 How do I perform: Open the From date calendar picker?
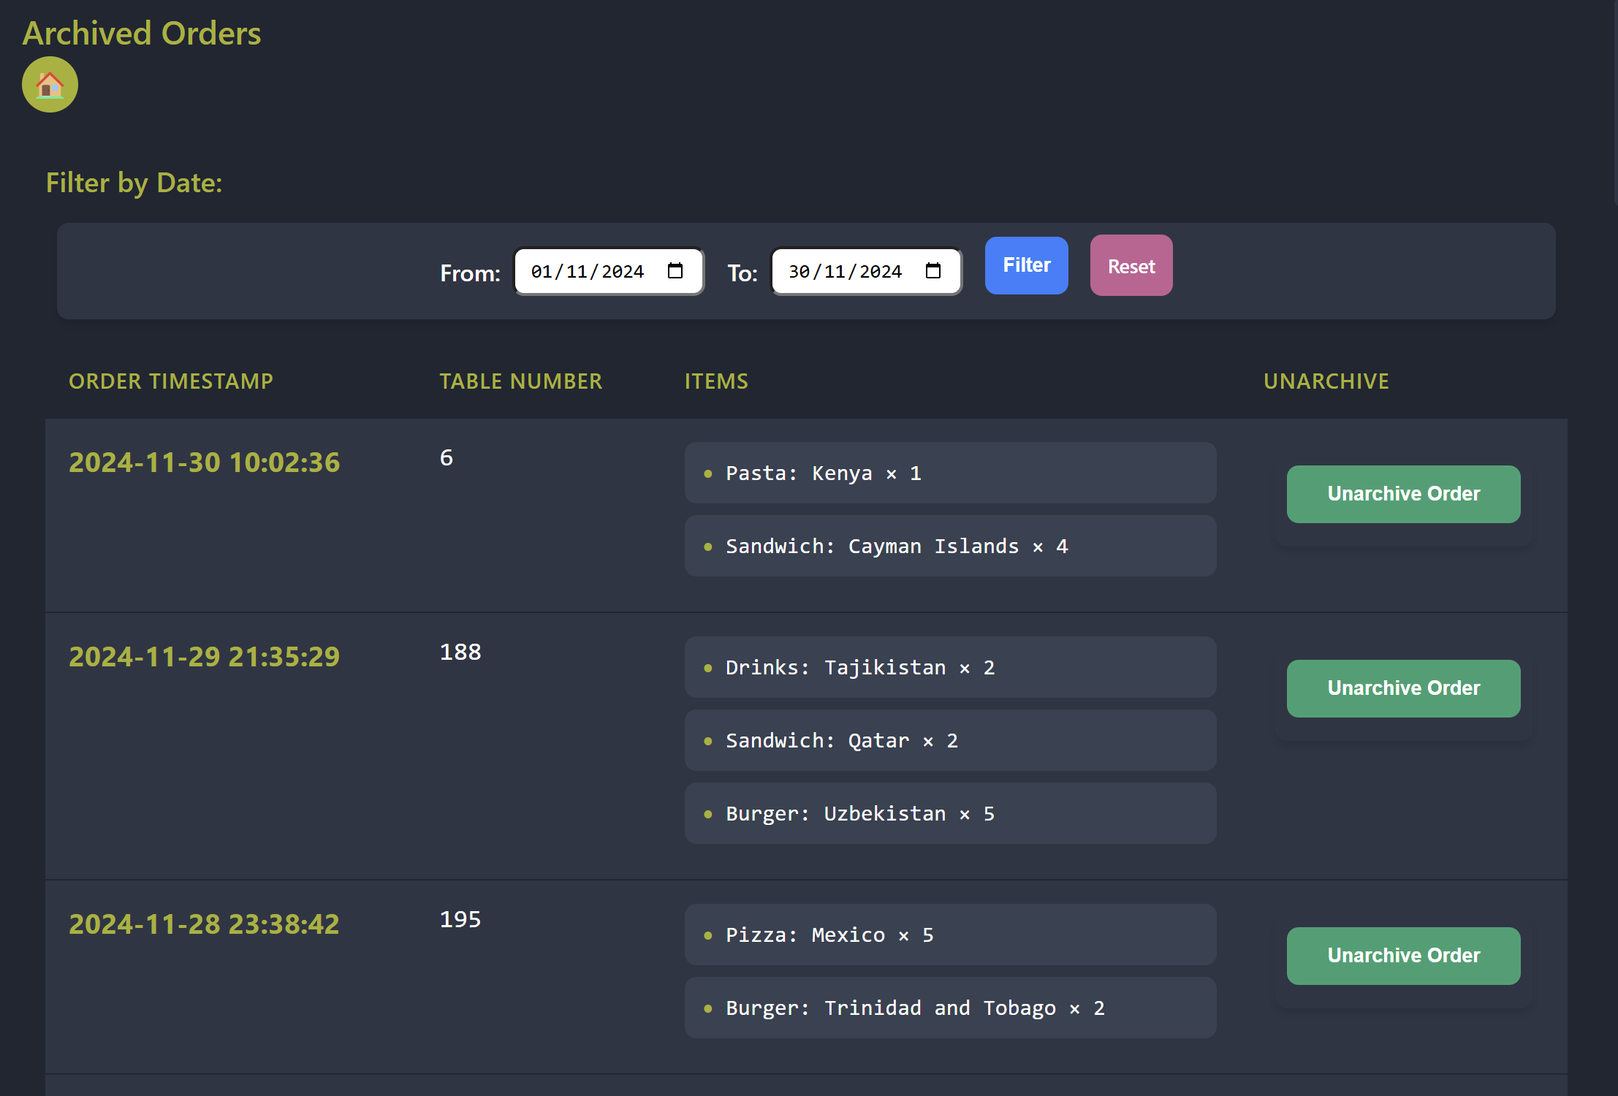675,270
